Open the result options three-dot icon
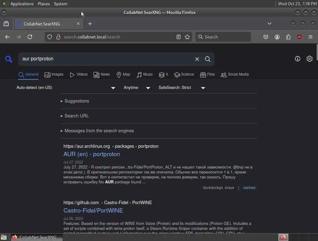Image resolution: width=318 pixels, height=241 pixels. (x=238, y=188)
